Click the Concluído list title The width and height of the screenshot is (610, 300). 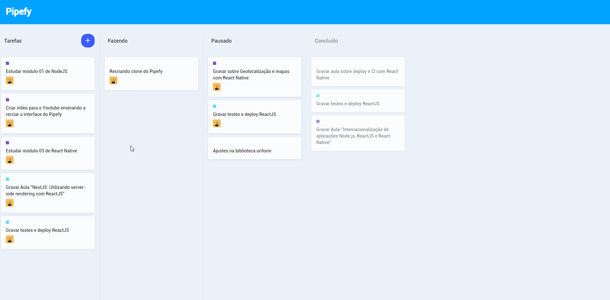326,41
